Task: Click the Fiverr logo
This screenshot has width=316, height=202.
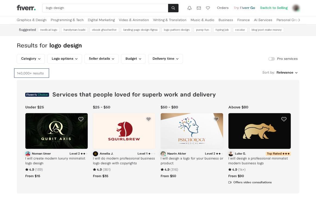Action: pos(26,8)
